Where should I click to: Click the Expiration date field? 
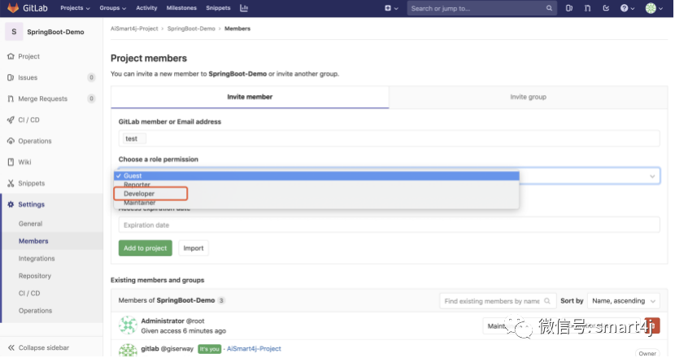click(390, 225)
